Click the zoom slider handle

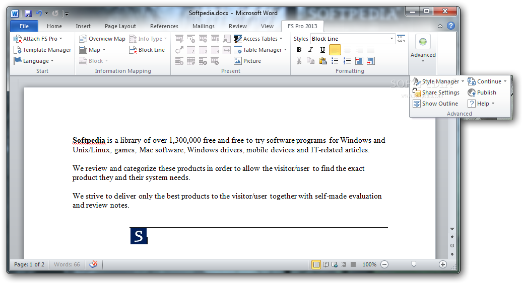pyautogui.click(x=414, y=264)
